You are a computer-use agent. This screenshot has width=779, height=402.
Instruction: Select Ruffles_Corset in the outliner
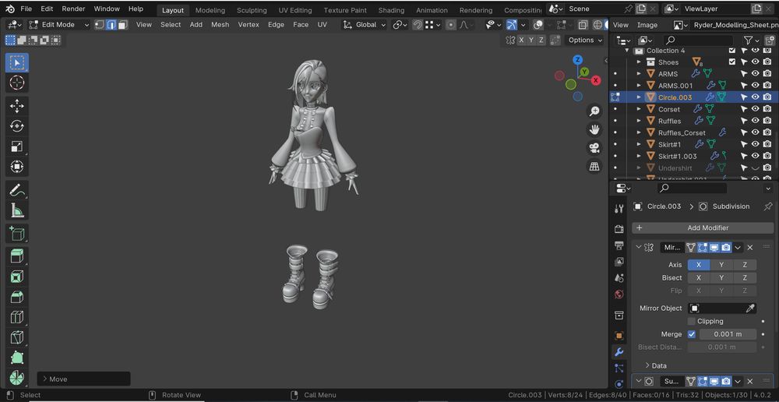tap(682, 132)
